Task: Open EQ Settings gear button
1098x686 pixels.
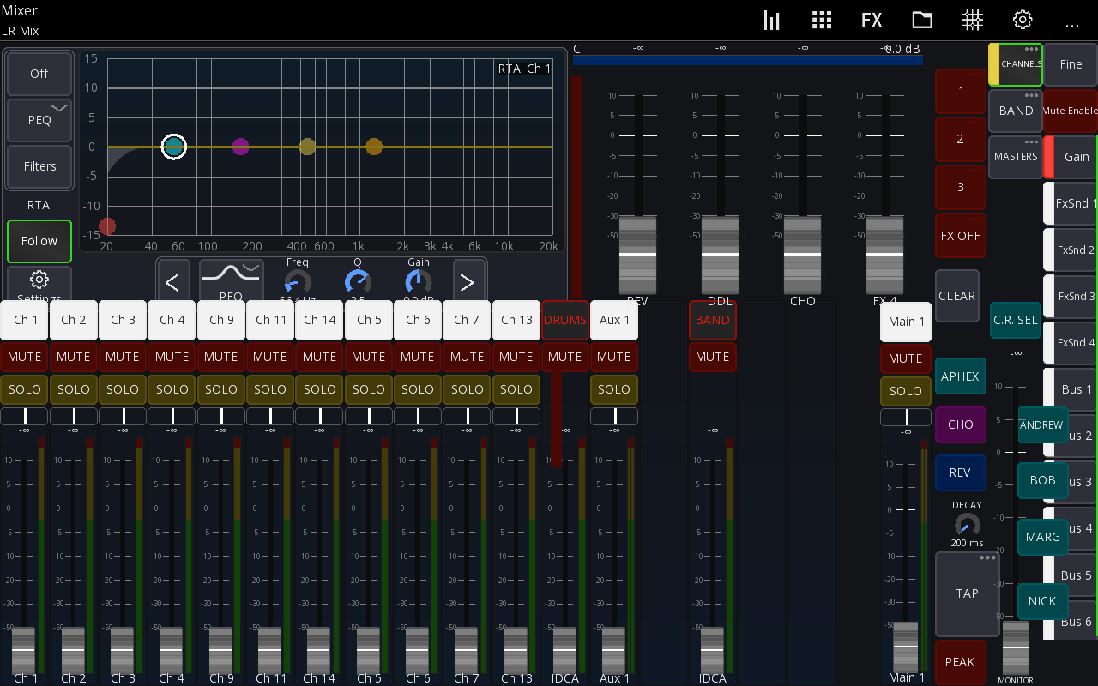Action: pos(39,283)
